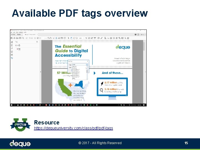200x150 pixels.
Task: Click the document vertical scrollbar thumb
Action: click(144, 46)
